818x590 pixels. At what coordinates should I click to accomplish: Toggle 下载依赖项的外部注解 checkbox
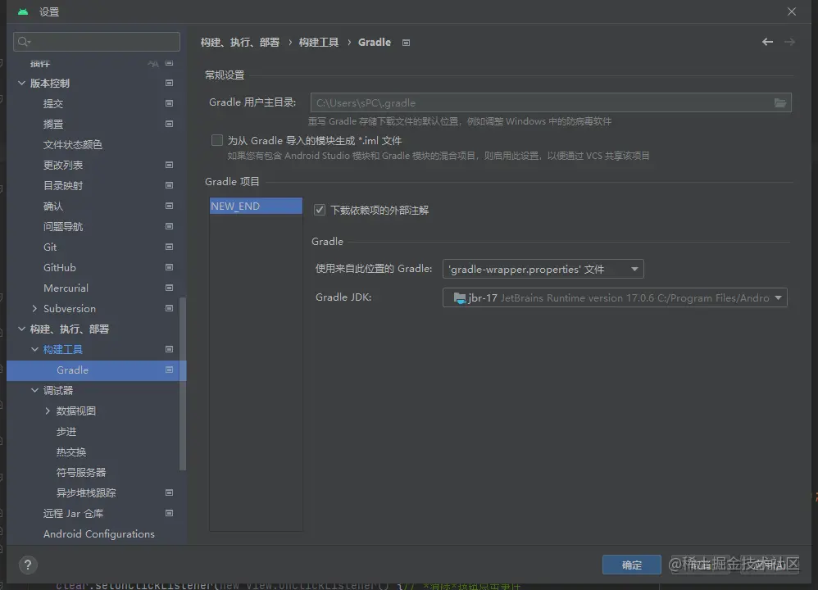click(320, 210)
